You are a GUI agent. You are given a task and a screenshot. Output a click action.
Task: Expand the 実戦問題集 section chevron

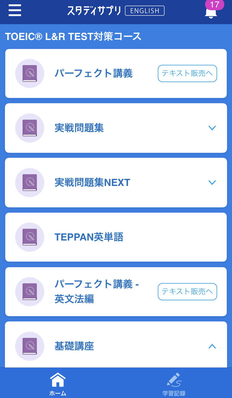tap(212, 128)
